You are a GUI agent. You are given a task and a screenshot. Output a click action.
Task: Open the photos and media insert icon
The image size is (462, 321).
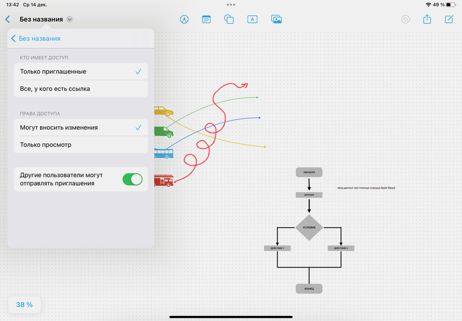pos(276,19)
